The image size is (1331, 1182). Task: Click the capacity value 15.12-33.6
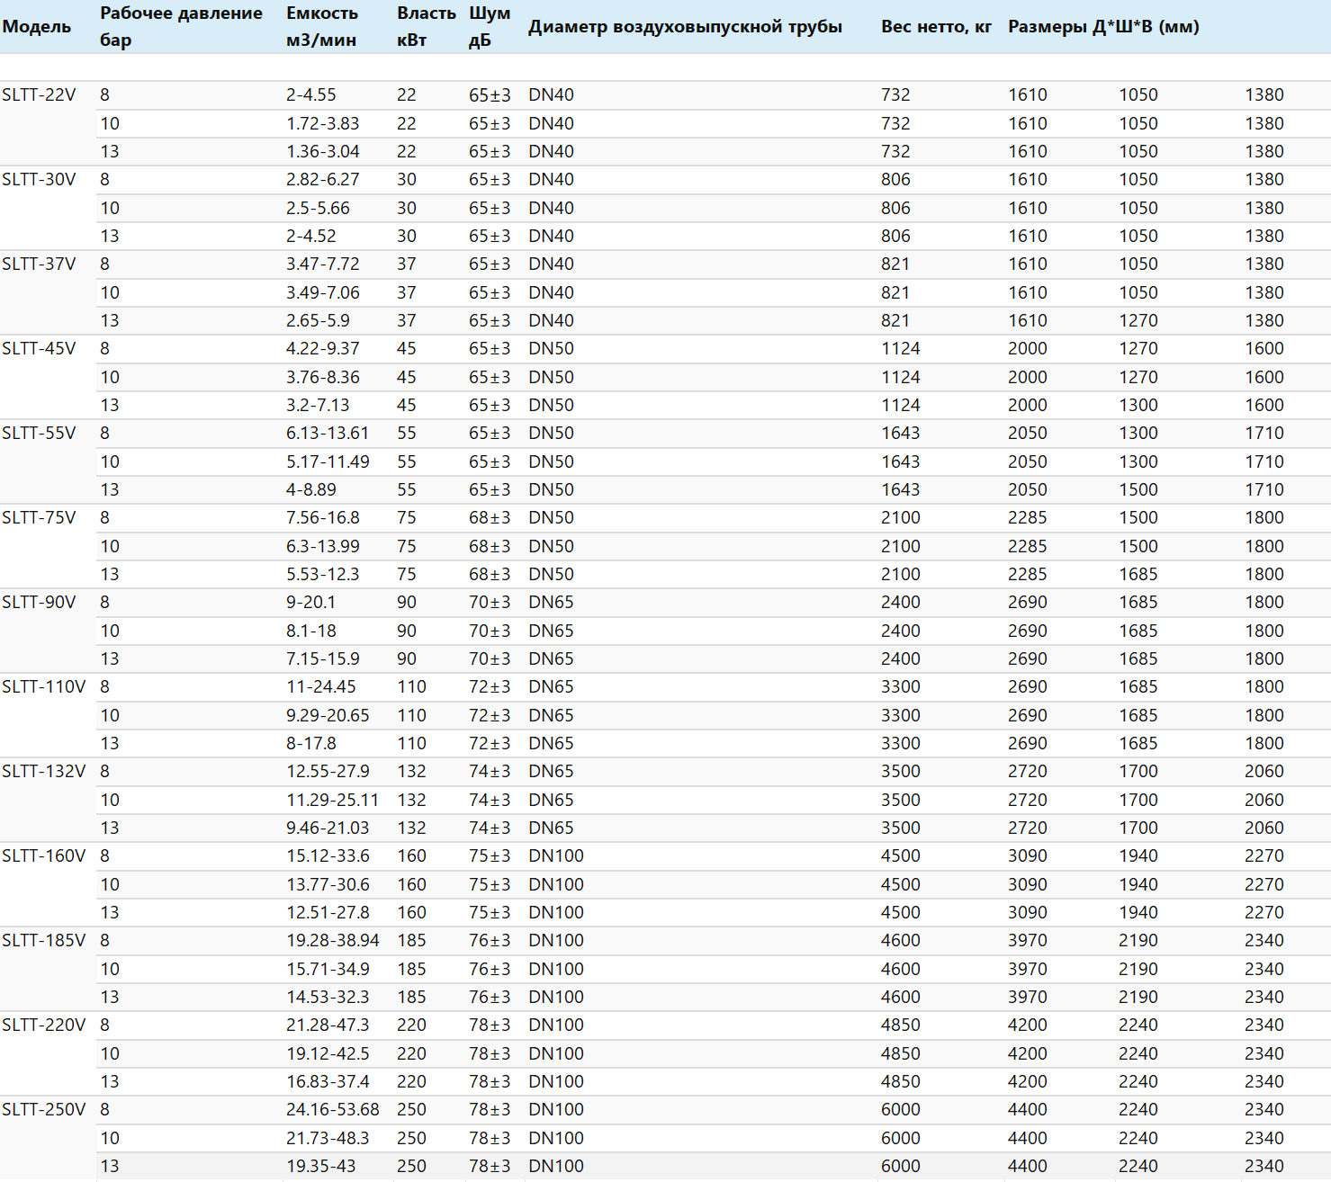(328, 856)
